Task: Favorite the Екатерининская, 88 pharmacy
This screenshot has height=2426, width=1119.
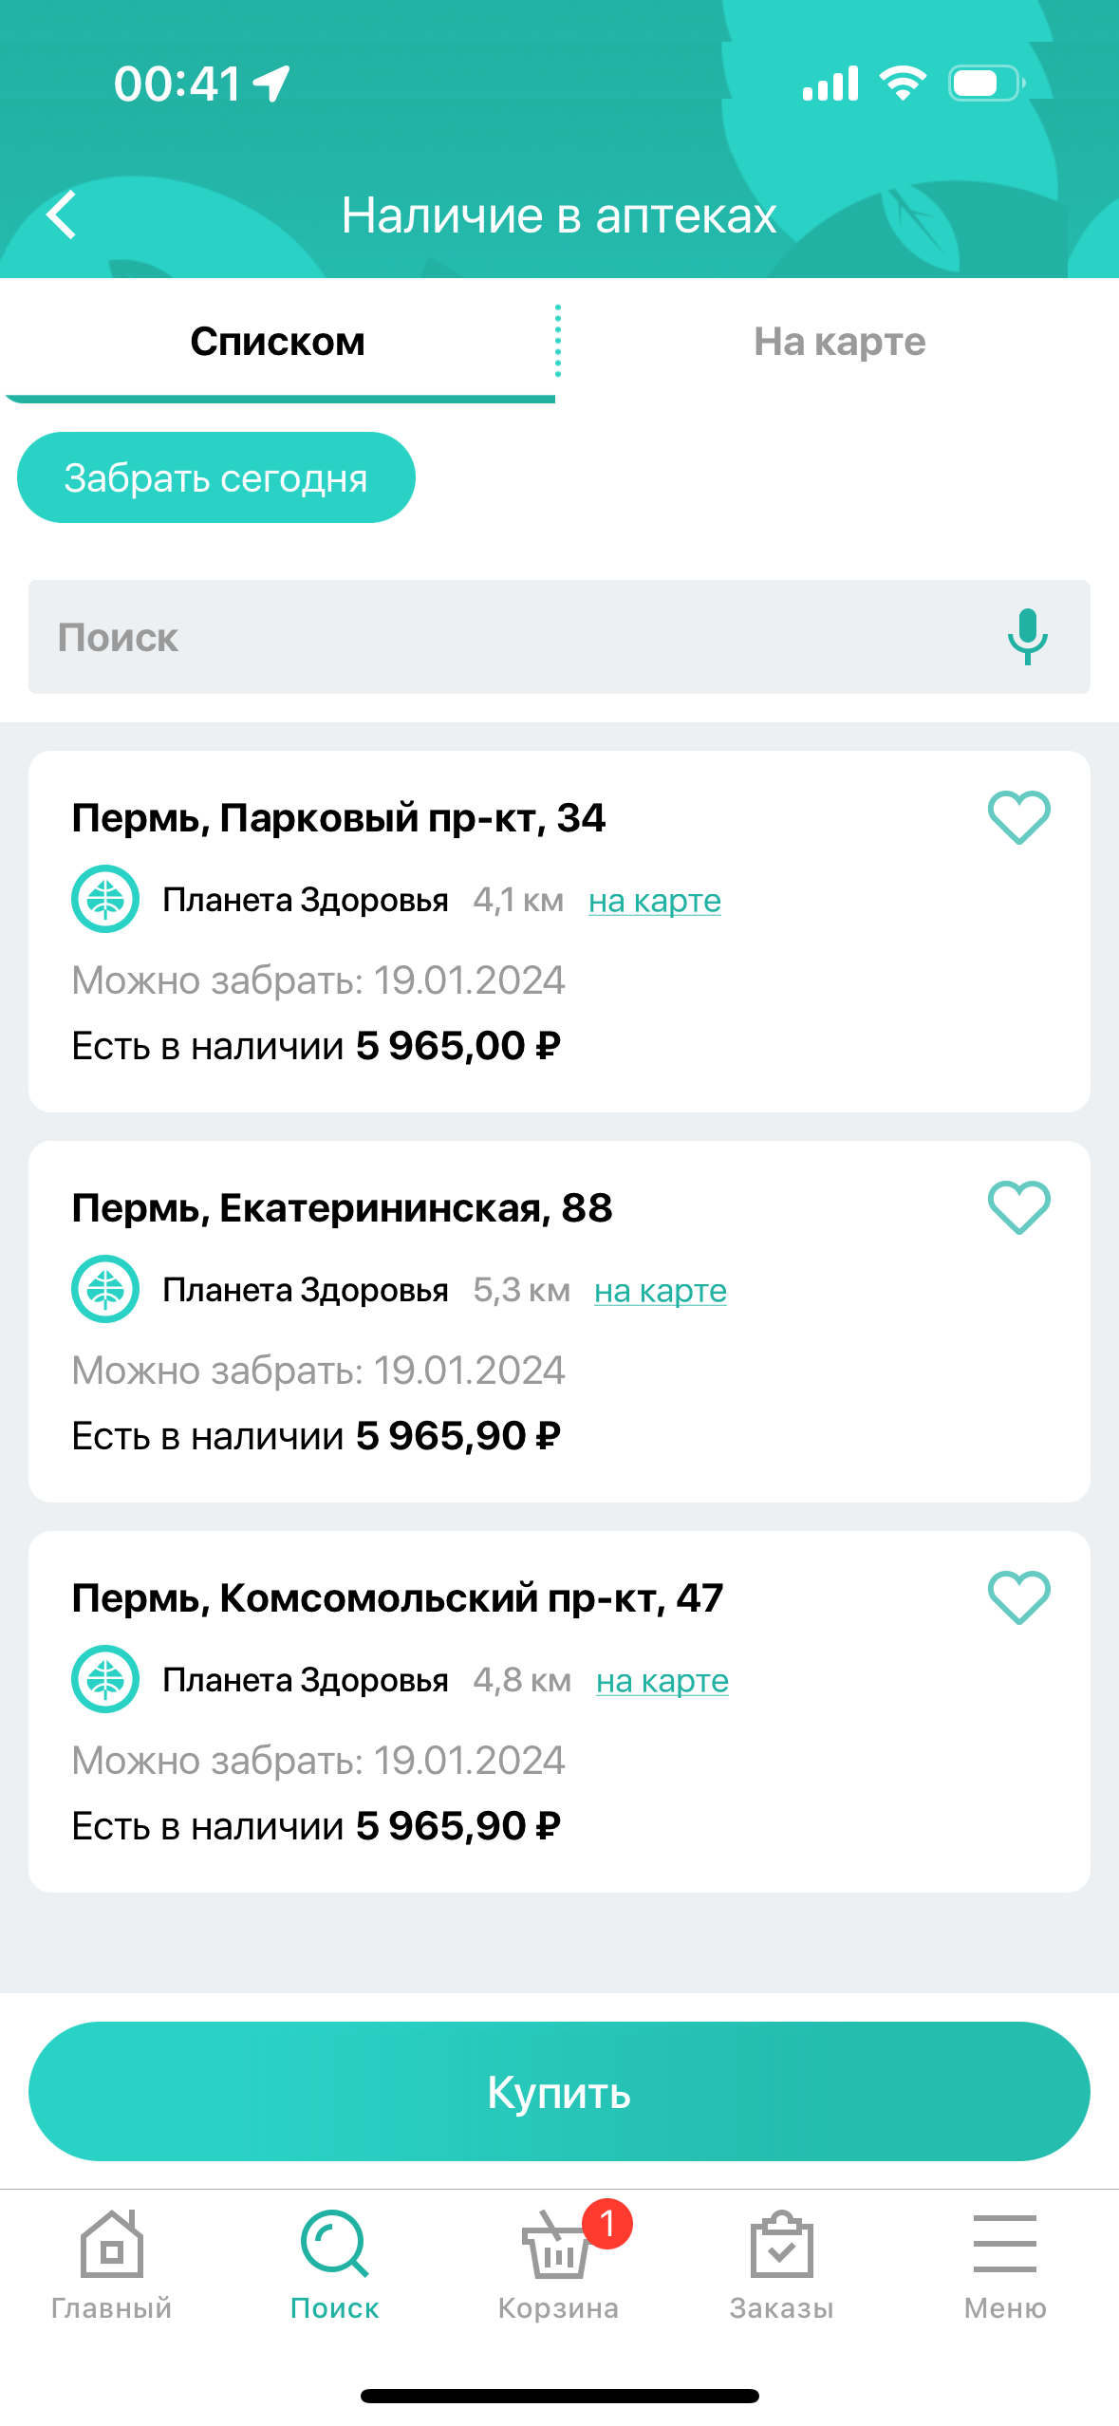Action: (x=1018, y=1207)
